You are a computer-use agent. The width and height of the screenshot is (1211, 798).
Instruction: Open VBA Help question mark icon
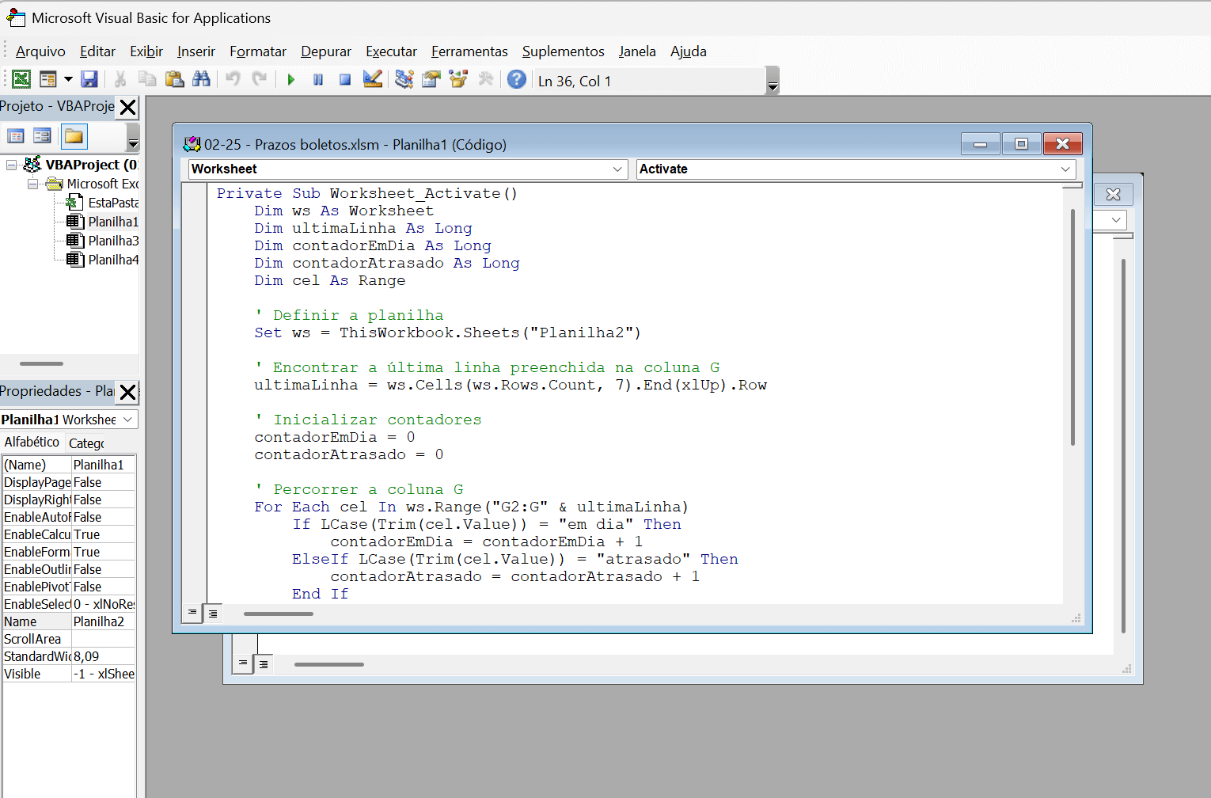517,79
